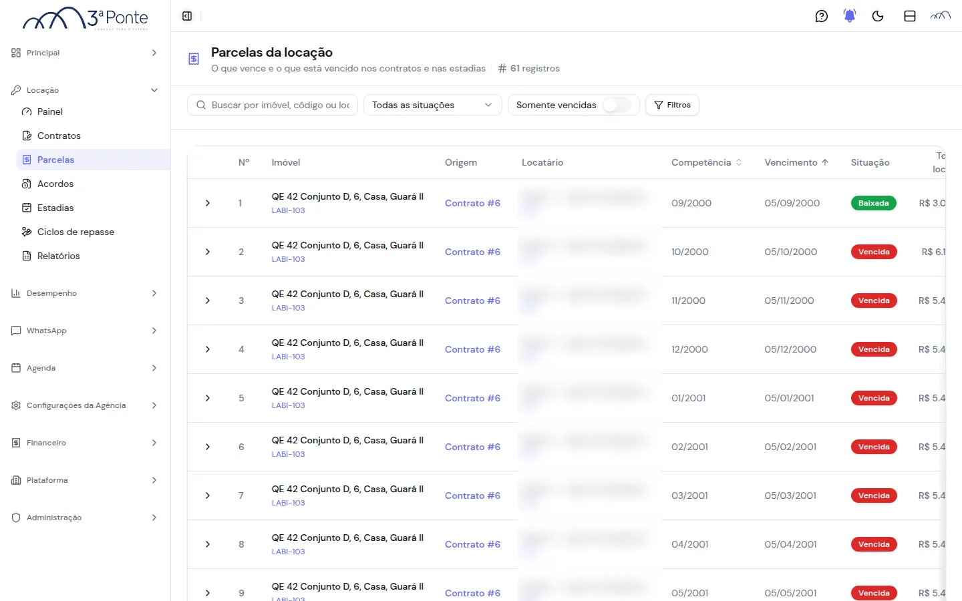Click the 05/12/2000 vencimento cell

pyautogui.click(x=791, y=349)
